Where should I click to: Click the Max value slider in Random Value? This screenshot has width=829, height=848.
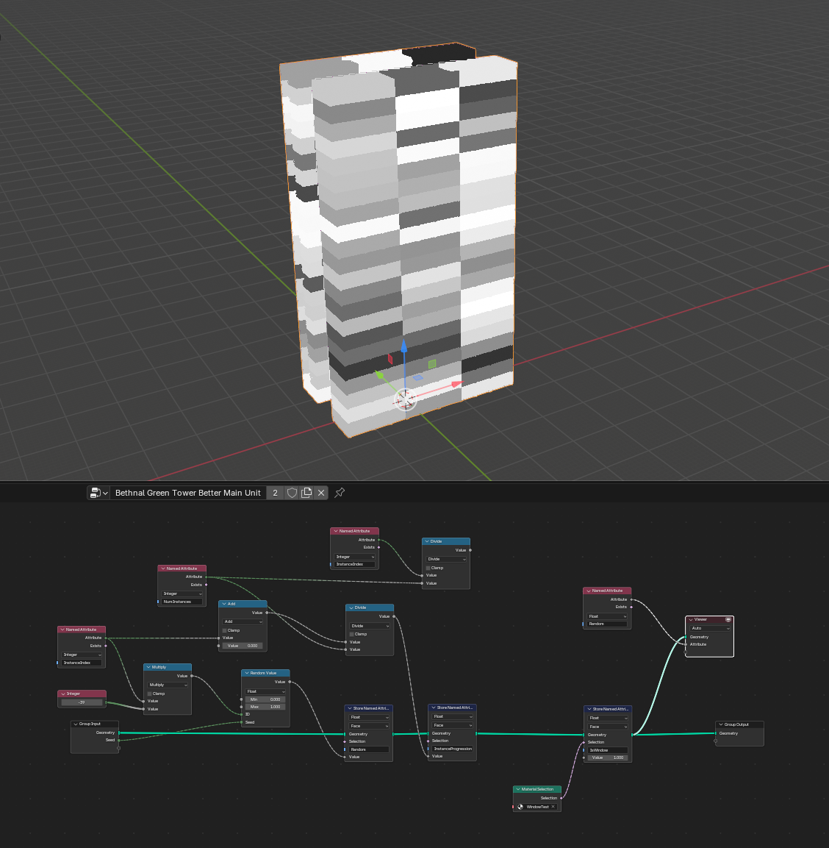click(x=265, y=707)
